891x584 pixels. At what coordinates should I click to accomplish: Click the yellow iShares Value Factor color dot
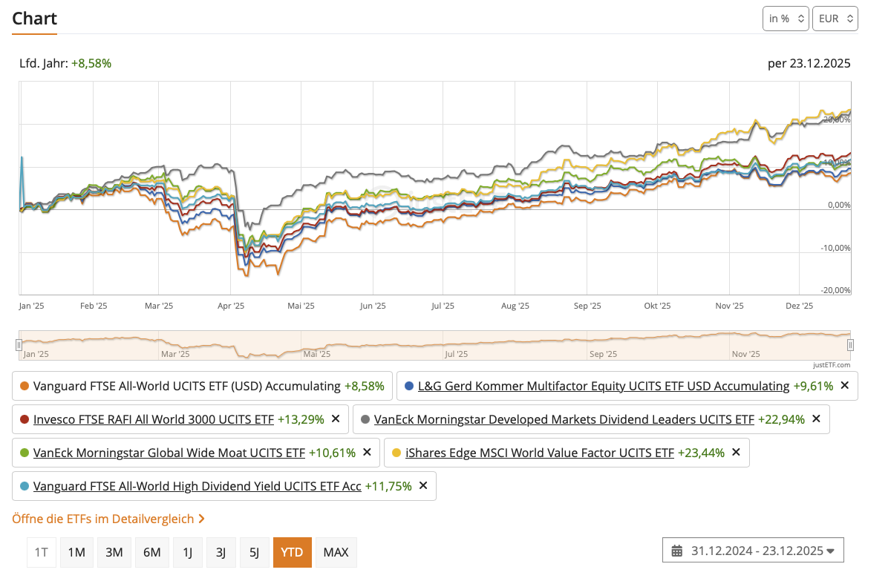click(x=396, y=453)
